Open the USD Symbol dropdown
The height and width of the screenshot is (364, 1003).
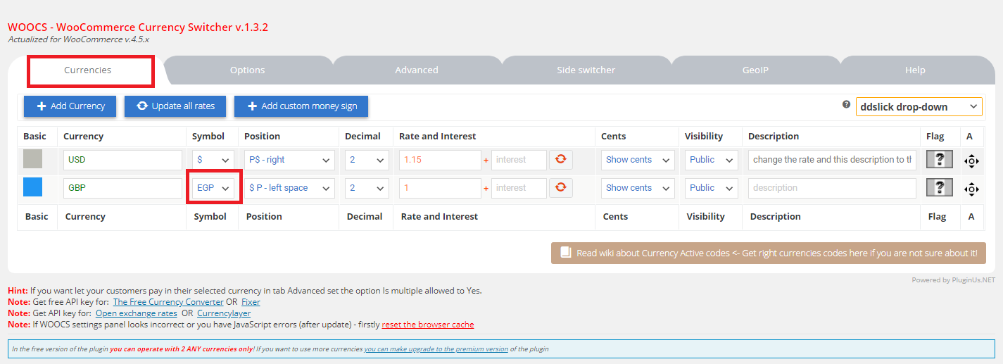point(213,160)
